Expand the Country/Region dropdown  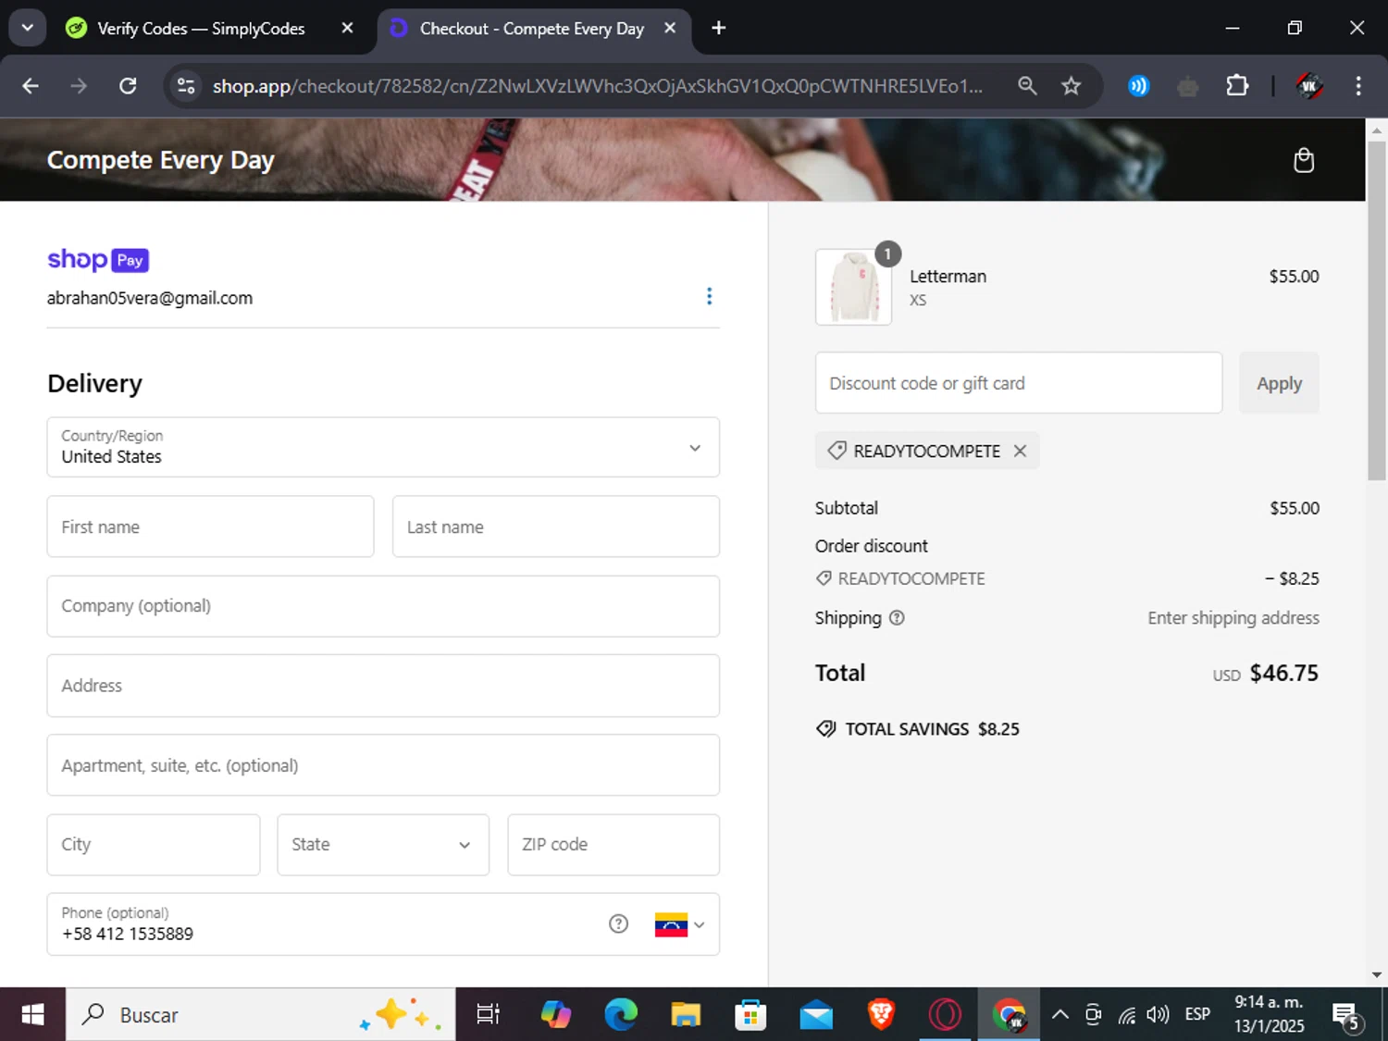[x=383, y=447]
